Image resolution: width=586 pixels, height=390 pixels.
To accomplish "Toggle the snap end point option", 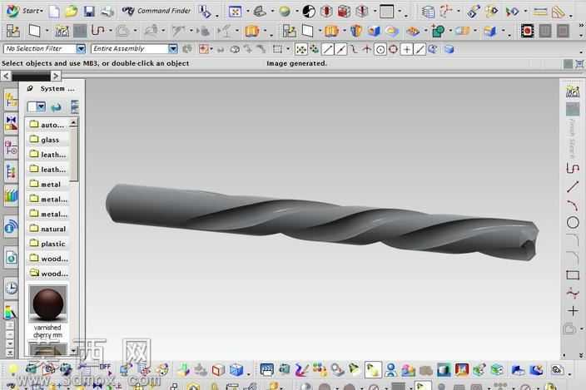I will pos(328,49).
